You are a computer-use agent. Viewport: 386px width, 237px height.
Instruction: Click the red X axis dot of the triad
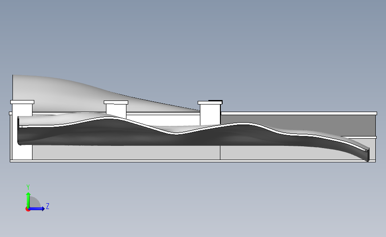[28, 209]
